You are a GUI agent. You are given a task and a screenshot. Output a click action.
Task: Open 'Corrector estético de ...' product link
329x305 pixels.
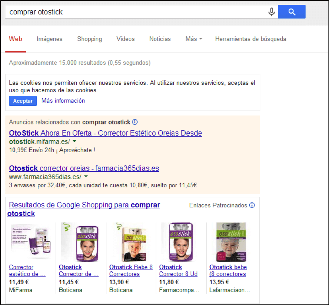[27, 271]
